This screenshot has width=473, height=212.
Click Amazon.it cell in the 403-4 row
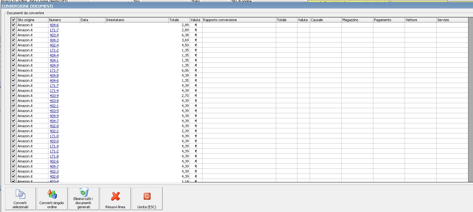tap(32, 35)
